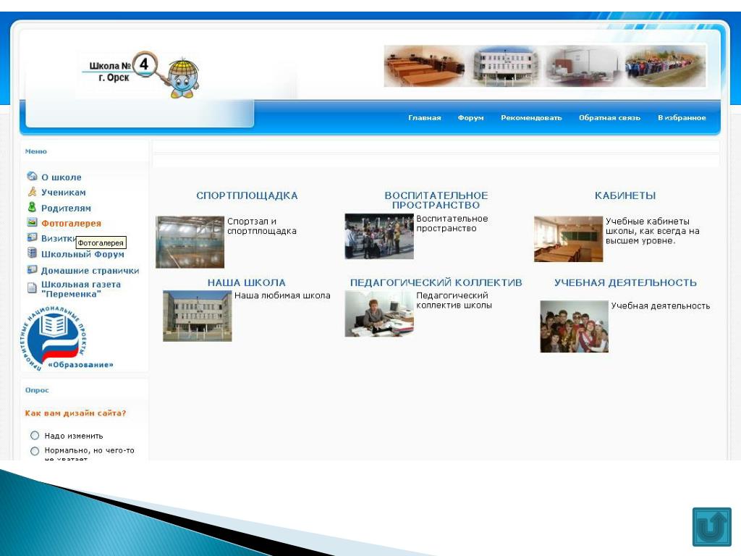741x556 pixels.
Task: Select the Надо изменить radio option
Action: [35, 435]
